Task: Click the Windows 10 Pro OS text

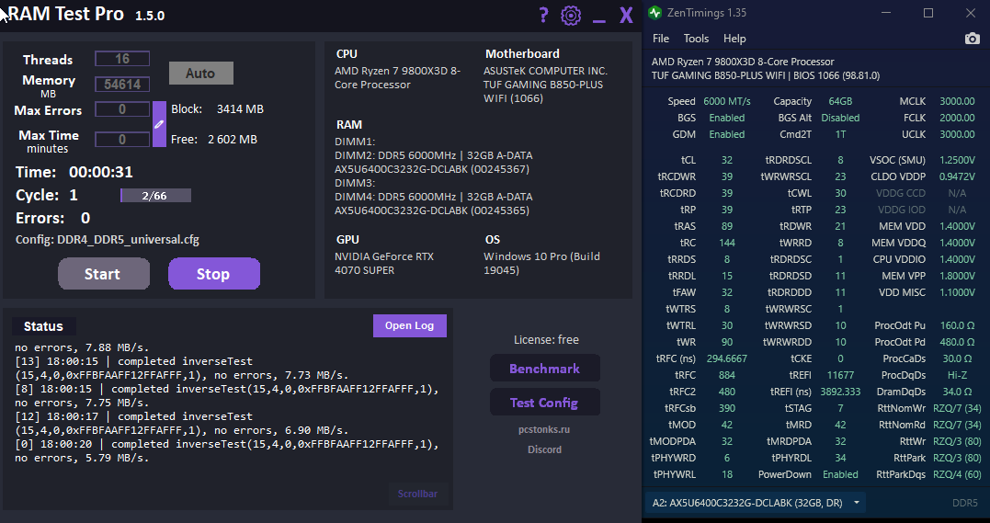Action: coord(541,264)
